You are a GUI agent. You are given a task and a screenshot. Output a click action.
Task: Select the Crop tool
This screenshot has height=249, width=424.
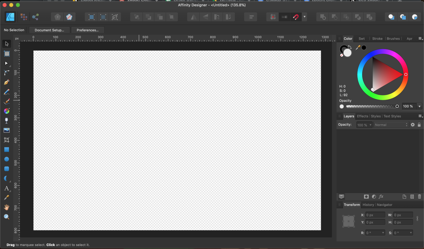tap(7, 140)
